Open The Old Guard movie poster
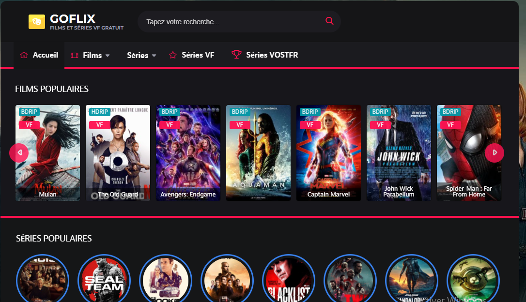This screenshot has width=526, height=302. 118,153
